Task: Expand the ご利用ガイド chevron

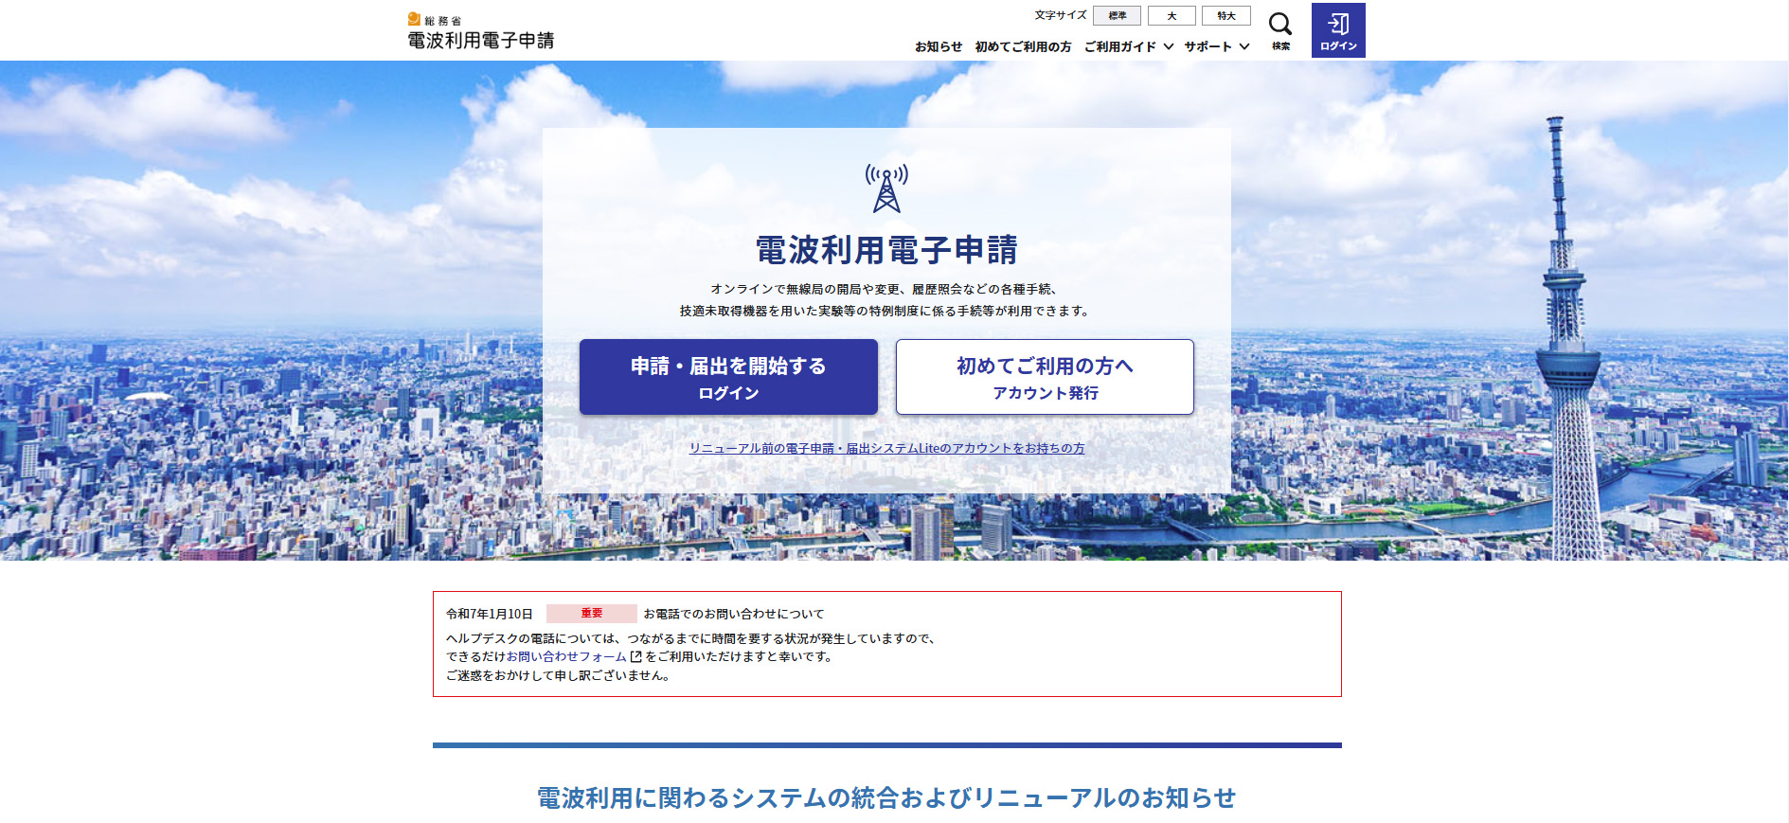Action: [x=1169, y=46]
